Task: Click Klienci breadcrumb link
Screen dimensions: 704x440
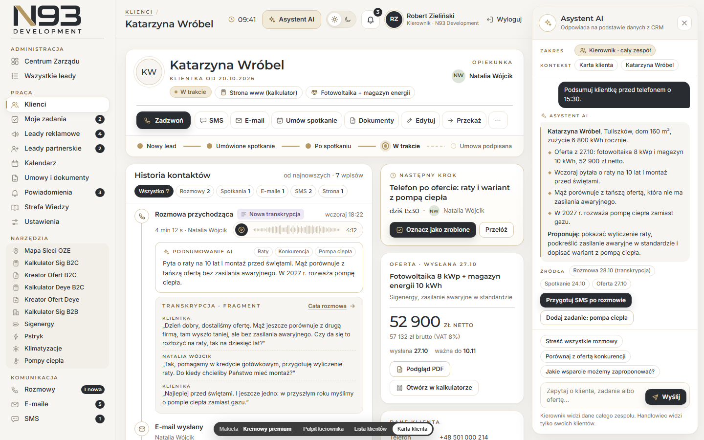Action: (139, 12)
